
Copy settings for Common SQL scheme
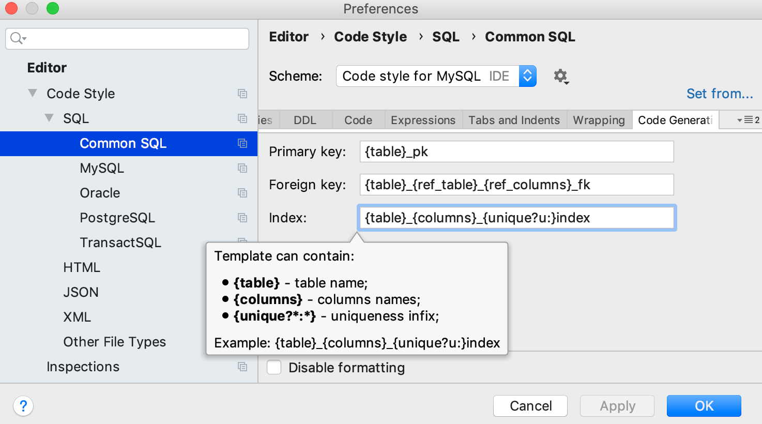pyautogui.click(x=242, y=143)
